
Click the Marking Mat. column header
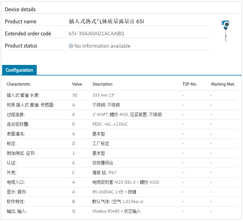(x=223, y=84)
